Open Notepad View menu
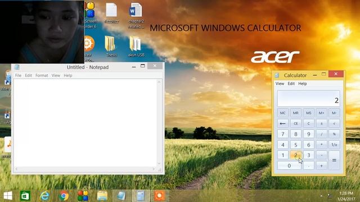 (56, 75)
